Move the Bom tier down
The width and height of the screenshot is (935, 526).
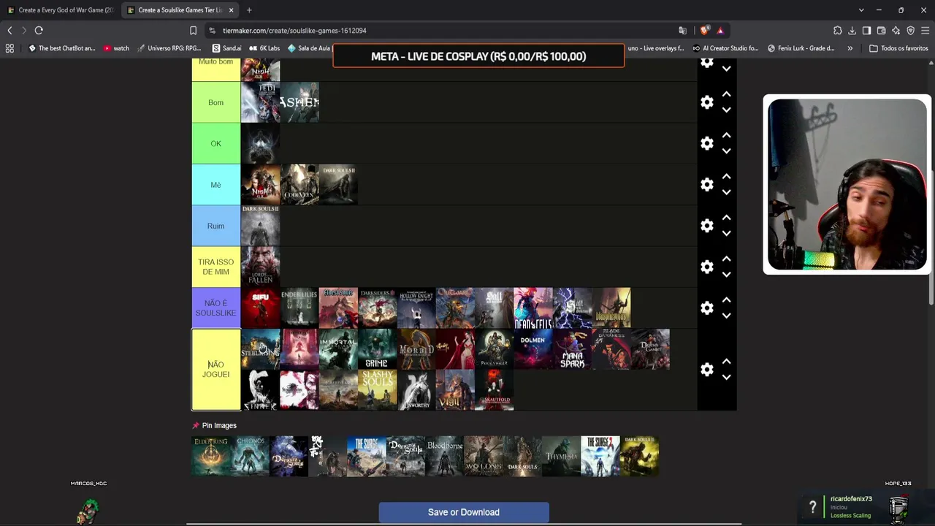726,110
